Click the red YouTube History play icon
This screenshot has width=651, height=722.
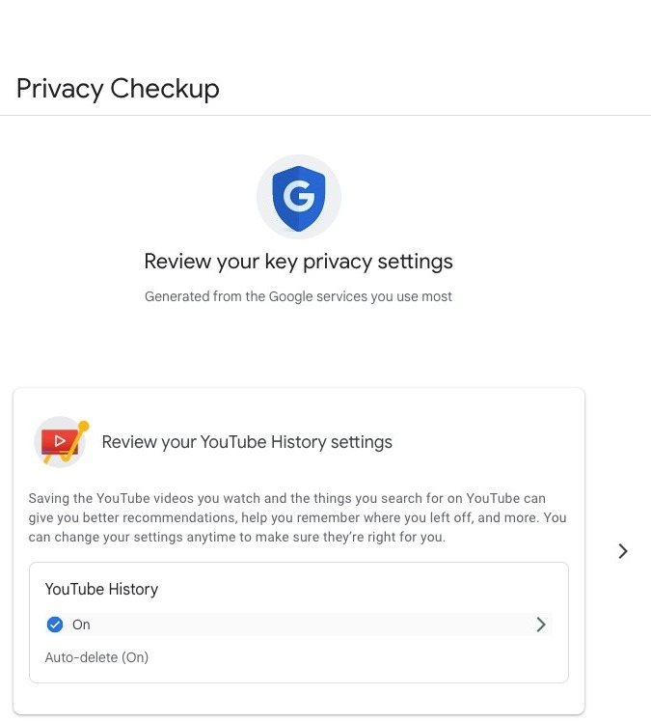[x=60, y=441]
